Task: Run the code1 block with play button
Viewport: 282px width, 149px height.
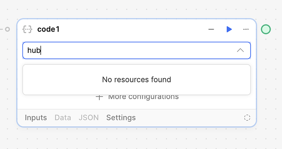Action: (x=229, y=29)
